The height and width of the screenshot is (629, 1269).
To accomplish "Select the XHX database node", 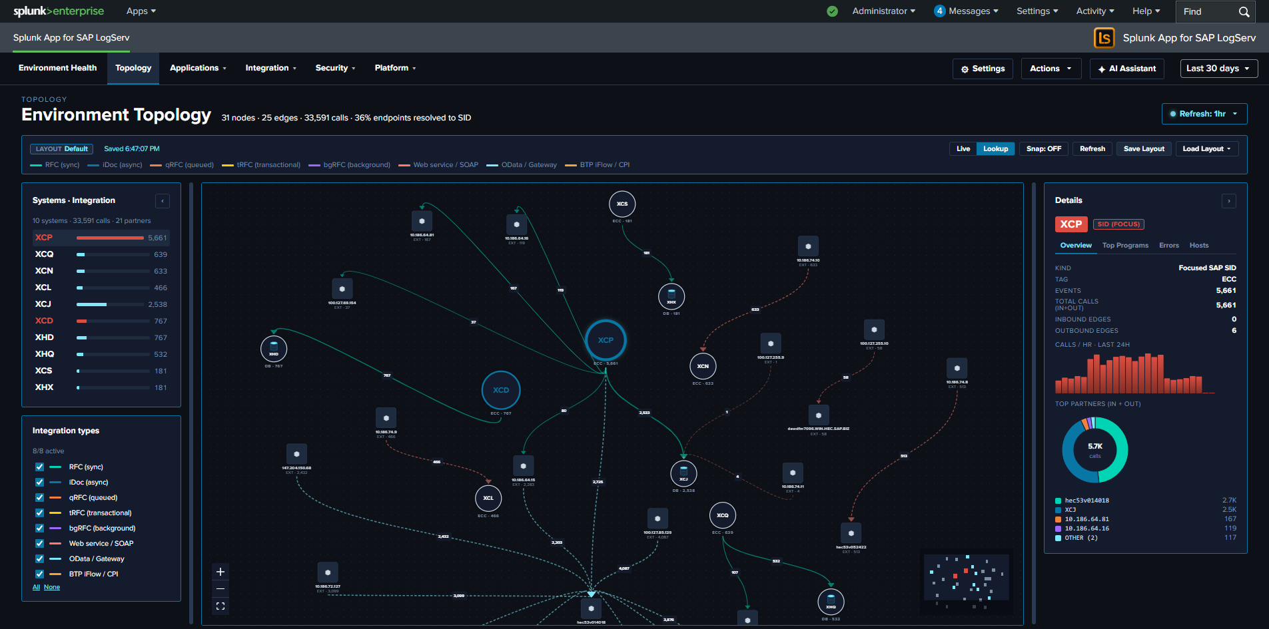I will point(671,296).
